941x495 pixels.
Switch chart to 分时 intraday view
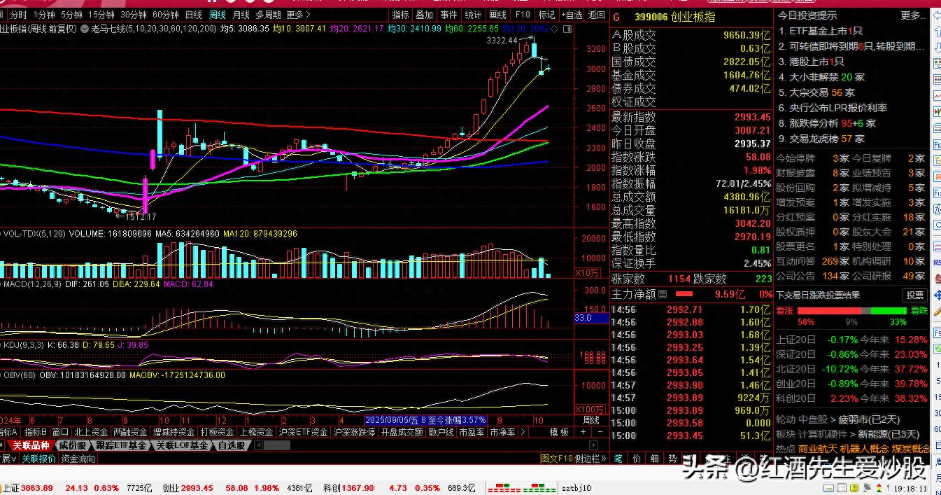(x=17, y=15)
